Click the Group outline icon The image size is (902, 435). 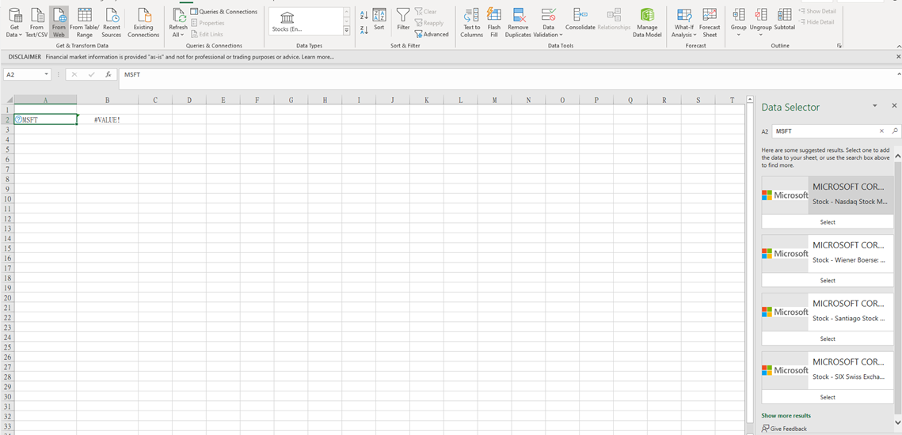pos(739,15)
